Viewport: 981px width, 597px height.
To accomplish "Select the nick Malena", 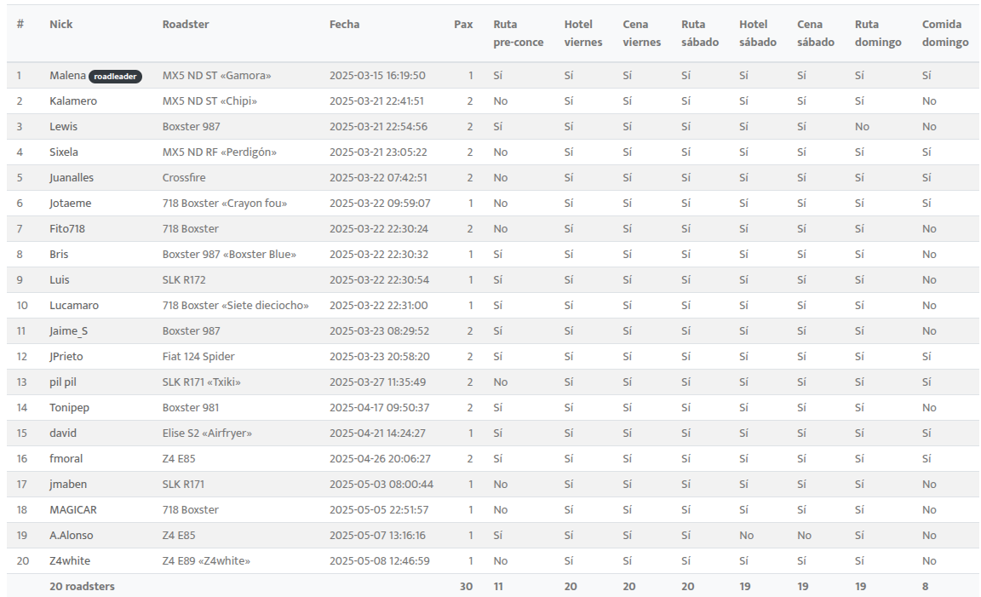I will coord(67,76).
